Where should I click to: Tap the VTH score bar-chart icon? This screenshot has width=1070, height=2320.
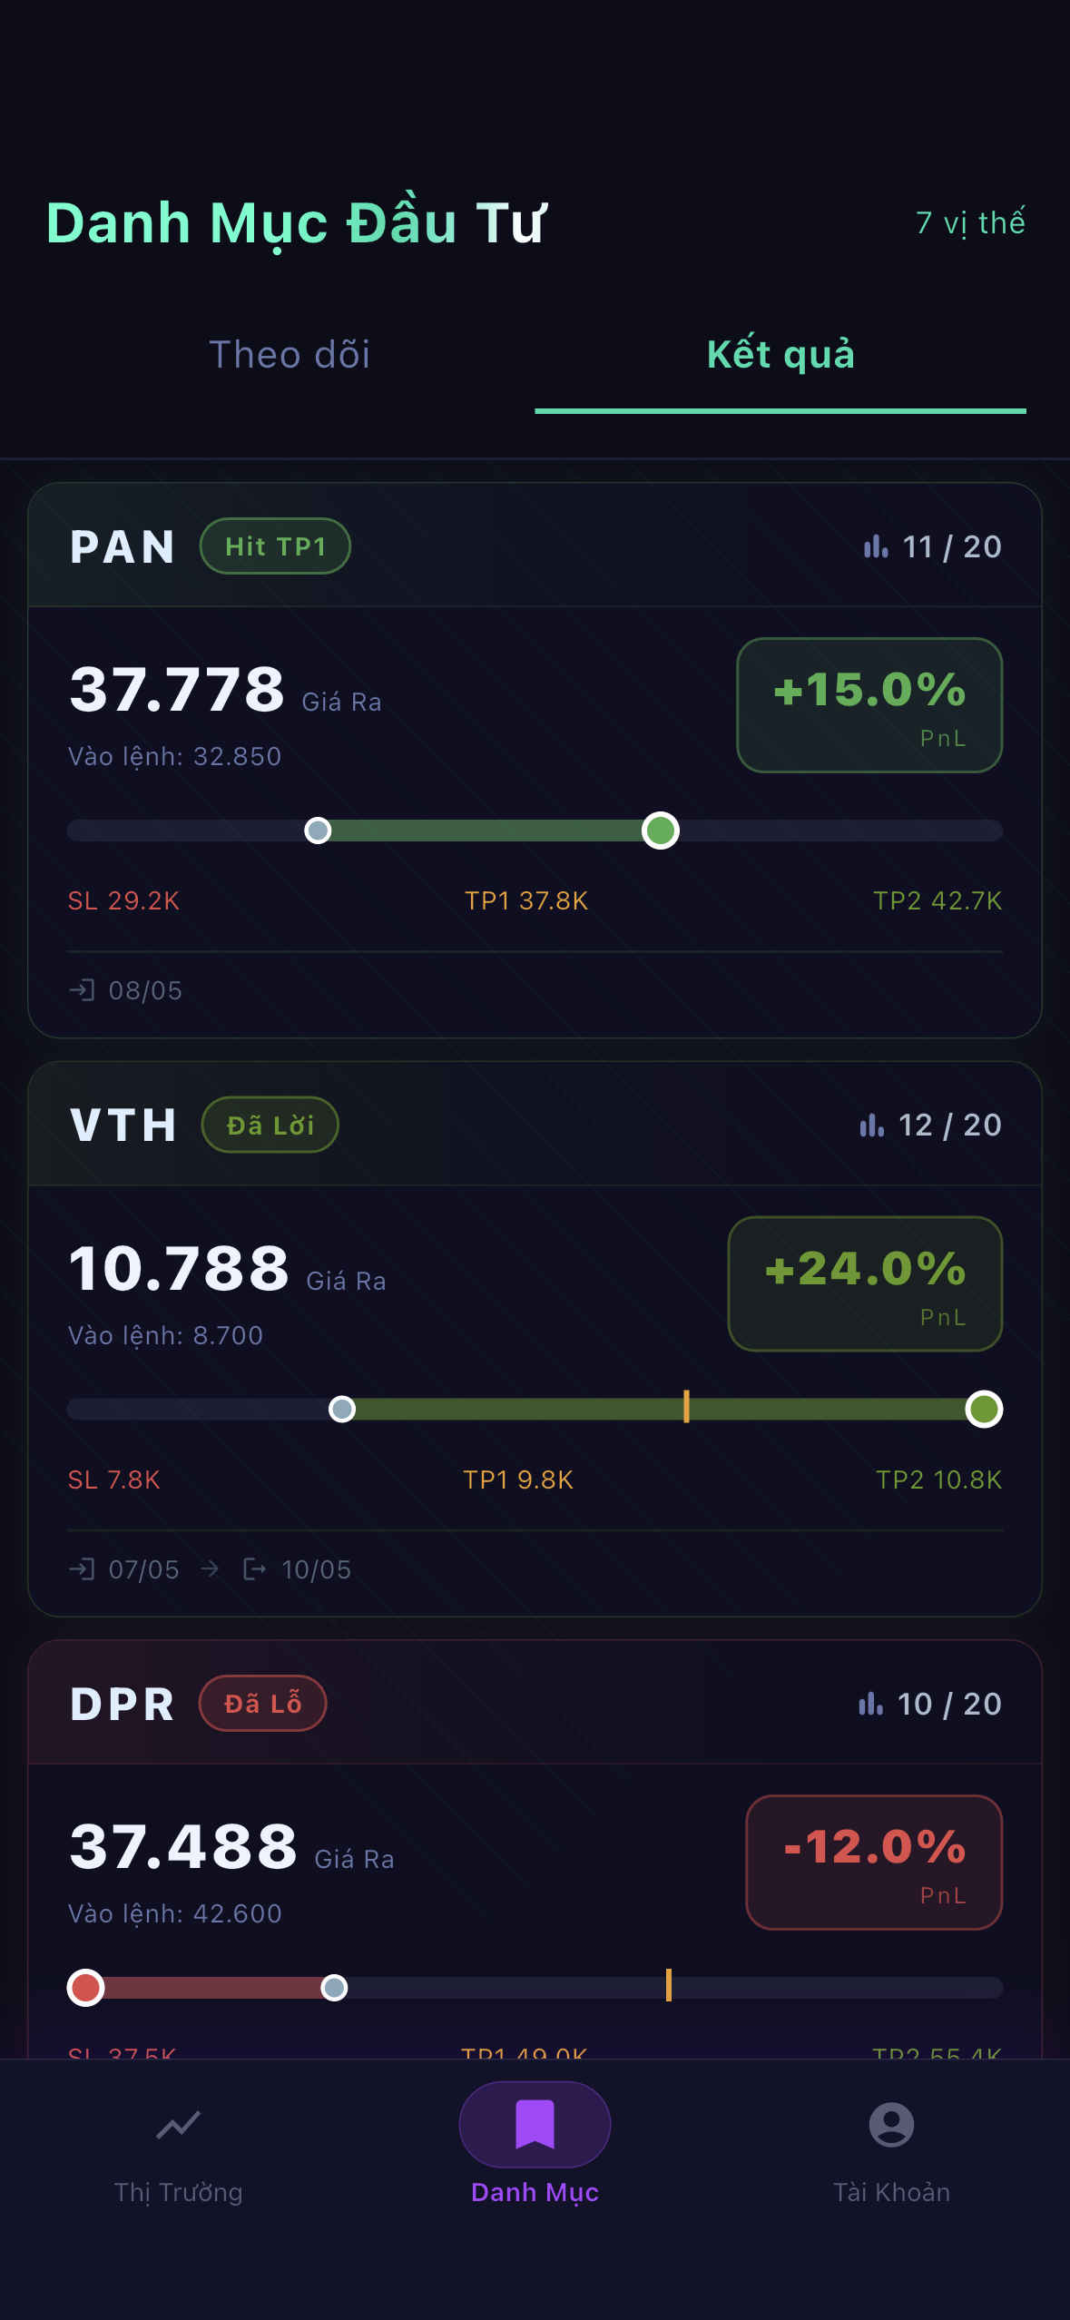click(872, 1126)
